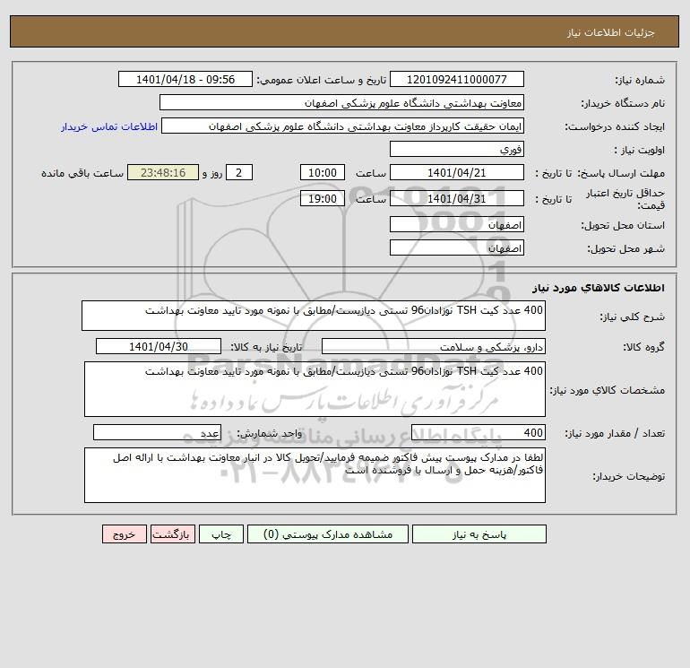
Task: Click the goods specifications text box
Action: pyautogui.click(x=315, y=389)
